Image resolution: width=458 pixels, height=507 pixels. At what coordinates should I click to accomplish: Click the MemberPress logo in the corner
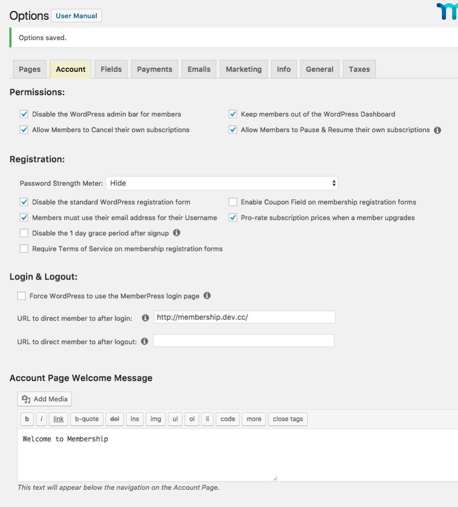447,12
